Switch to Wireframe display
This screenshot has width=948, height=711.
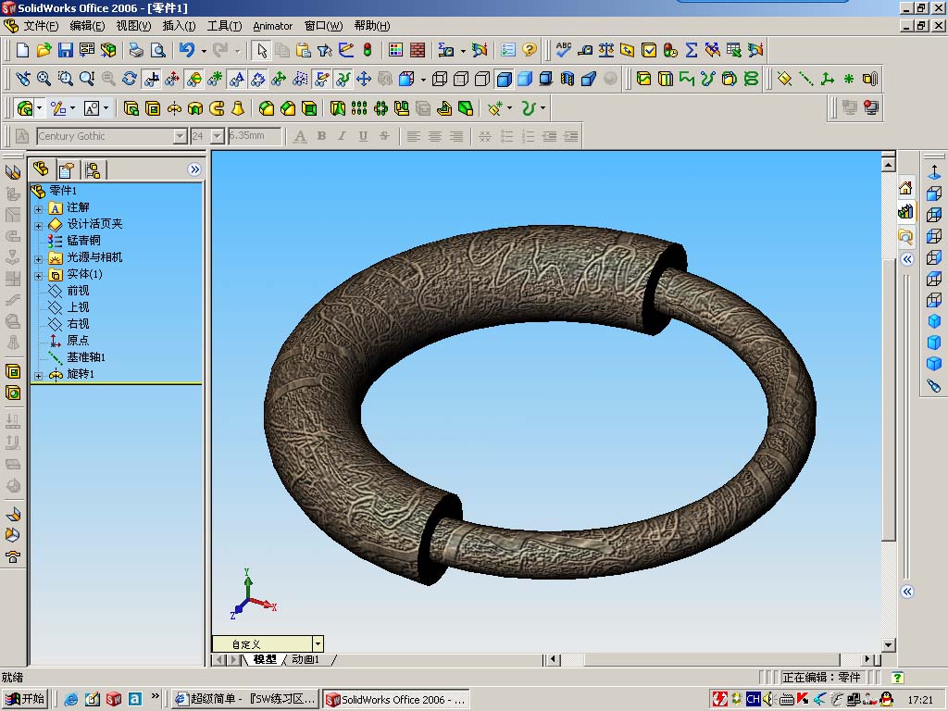point(440,79)
